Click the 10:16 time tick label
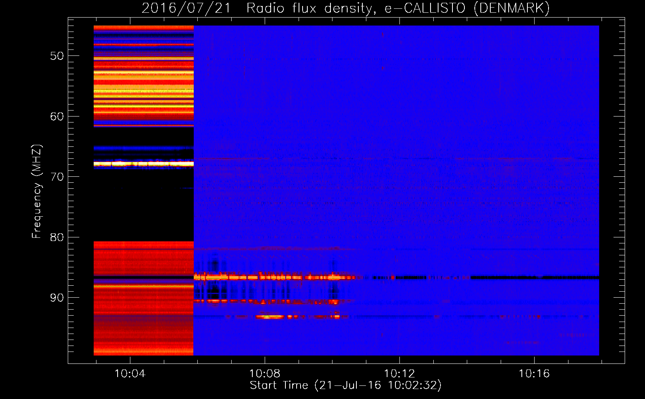The image size is (645, 399). [534, 374]
